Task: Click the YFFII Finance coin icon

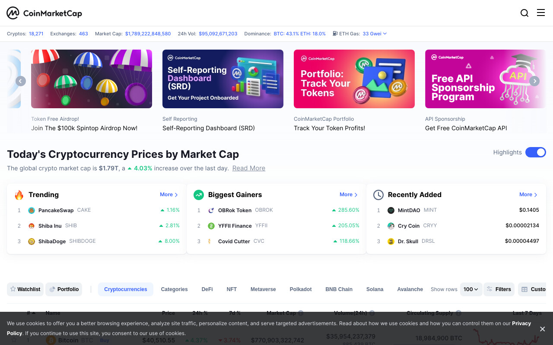Action: (211, 226)
